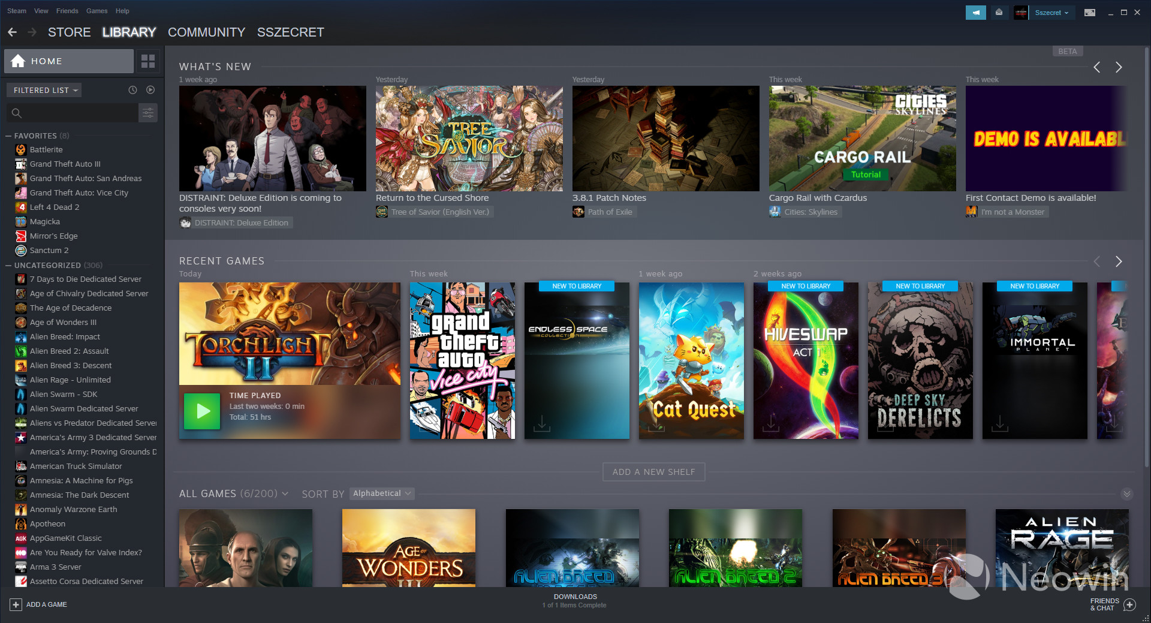Click the Cities: Skylines tag icon
1151x623 pixels.
775,212
